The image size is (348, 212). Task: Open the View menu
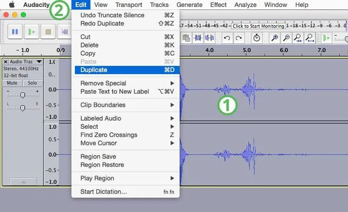pyautogui.click(x=101, y=5)
